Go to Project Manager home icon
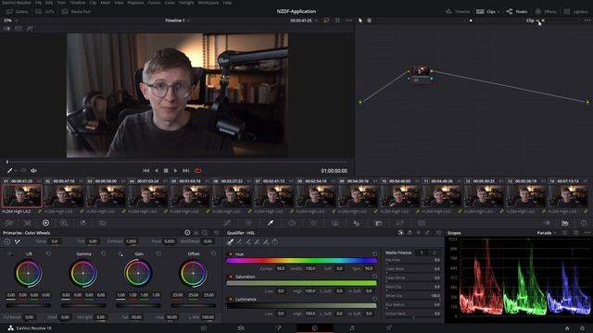This screenshot has height=333, width=593. [567, 328]
